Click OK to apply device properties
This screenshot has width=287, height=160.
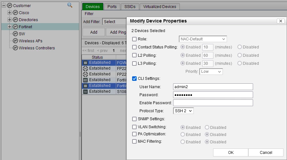tap(231, 153)
